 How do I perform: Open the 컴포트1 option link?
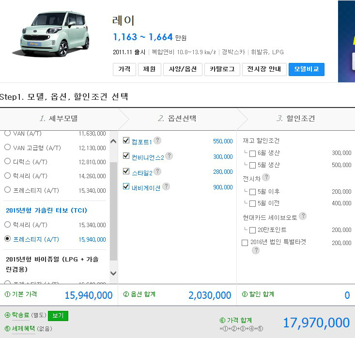[142, 142]
